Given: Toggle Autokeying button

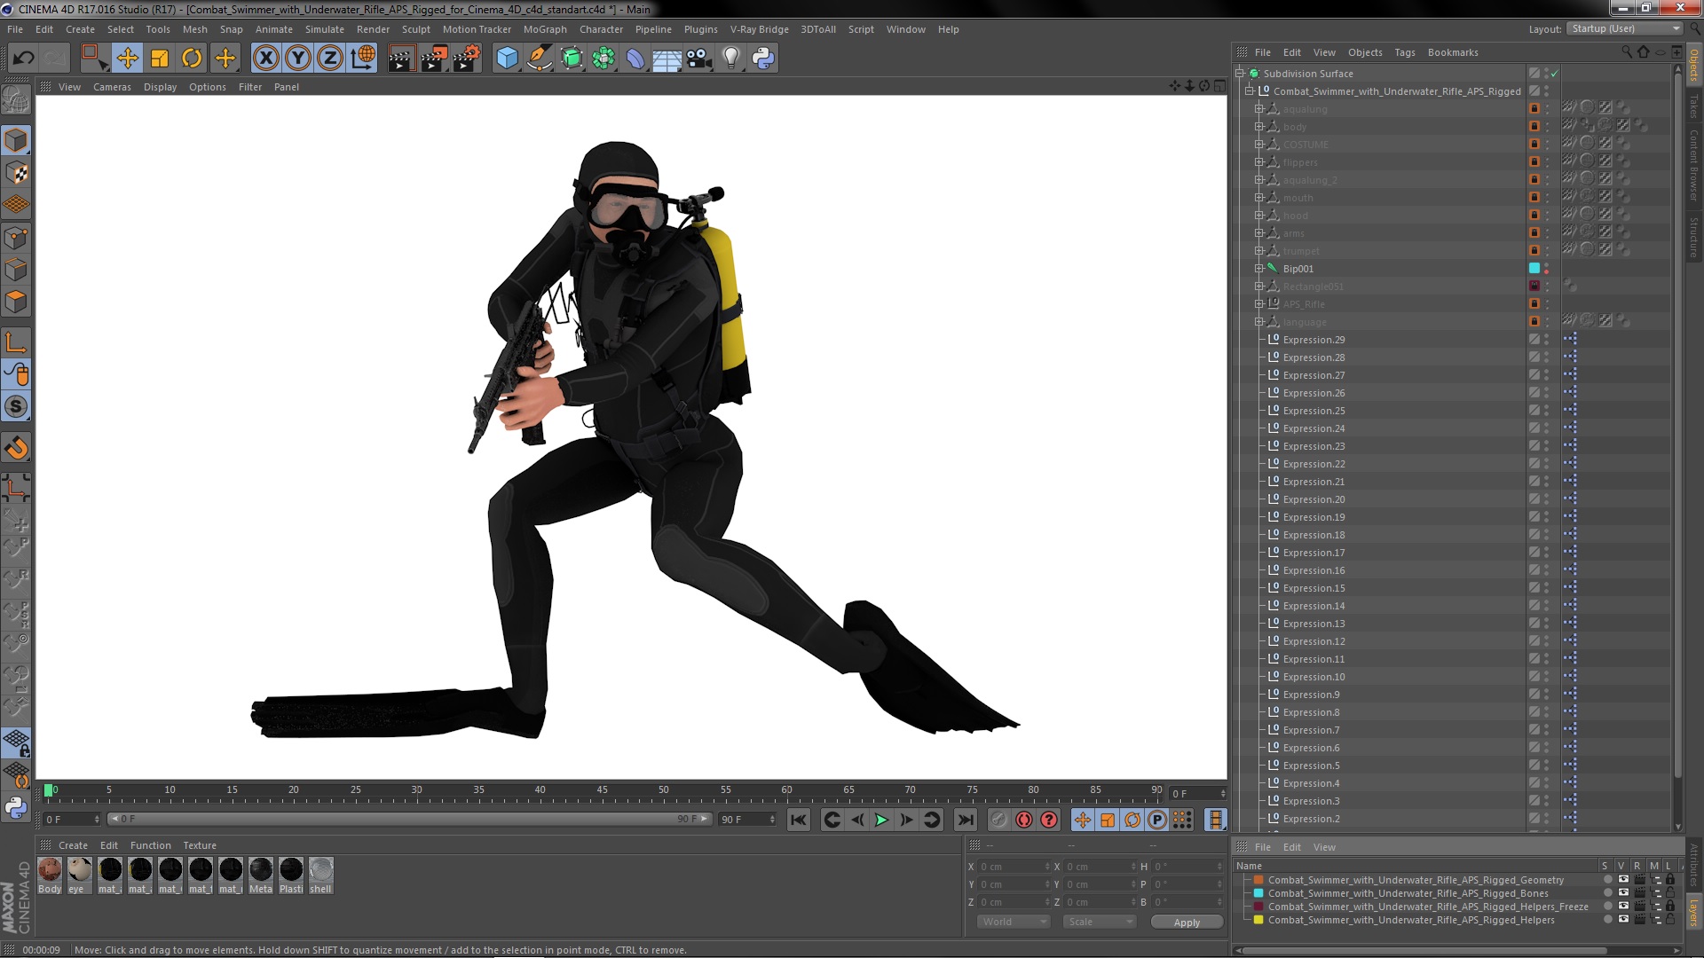Looking at the screenshot, I should coord(1023,821).
